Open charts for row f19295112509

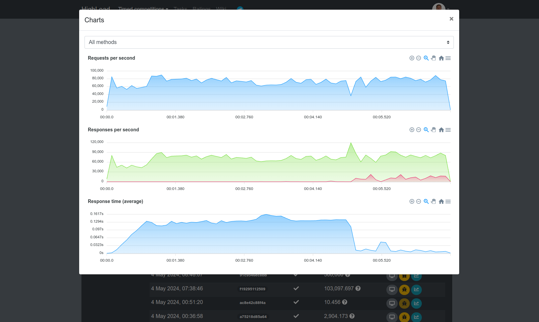point(416,289)
